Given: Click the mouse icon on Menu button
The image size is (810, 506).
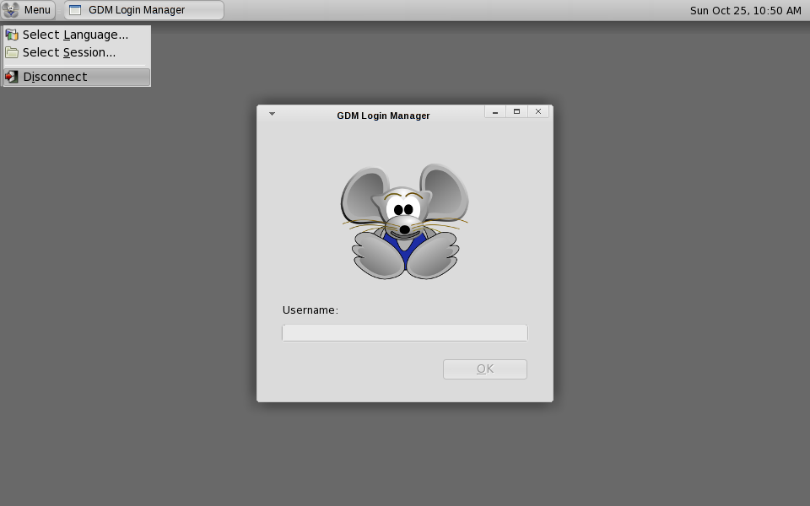Looking at the screenshot, I should pyautogui.click(x=11, y=10).
